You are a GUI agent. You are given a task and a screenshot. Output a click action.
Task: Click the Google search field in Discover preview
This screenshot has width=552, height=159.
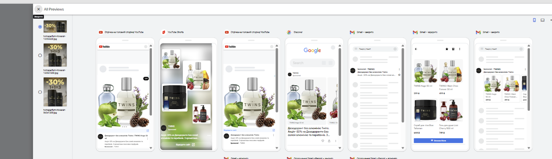pyautogui.click(x=312, y=63)
